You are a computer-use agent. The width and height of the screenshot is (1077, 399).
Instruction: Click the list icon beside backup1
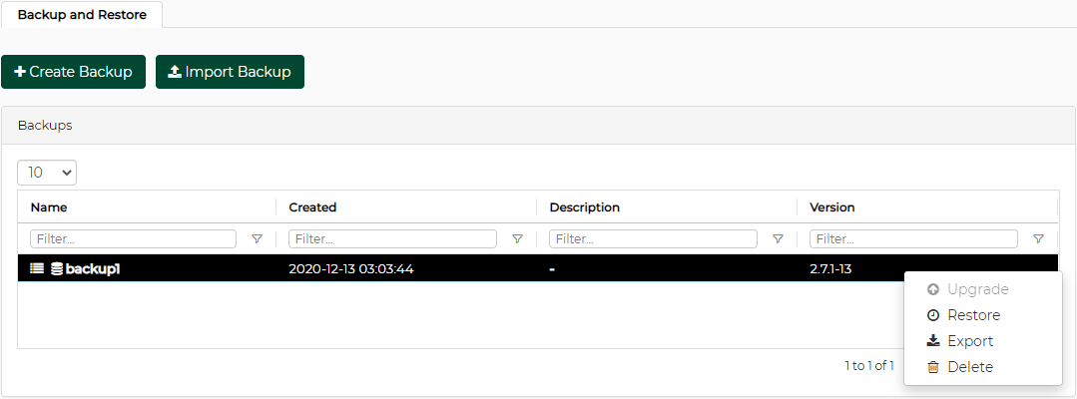tap(37, 268)
